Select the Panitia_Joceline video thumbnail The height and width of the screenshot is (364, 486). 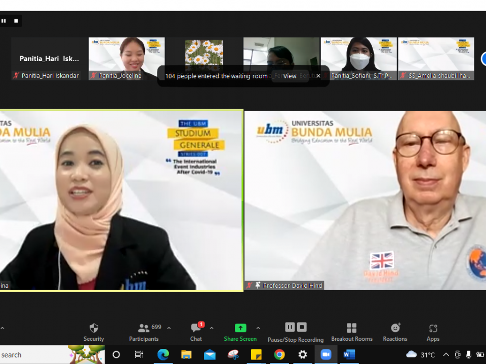127,59
